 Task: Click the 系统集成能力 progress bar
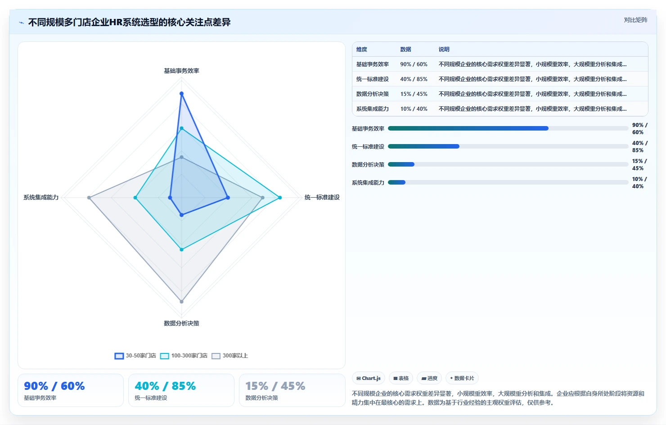pos(508,182)
